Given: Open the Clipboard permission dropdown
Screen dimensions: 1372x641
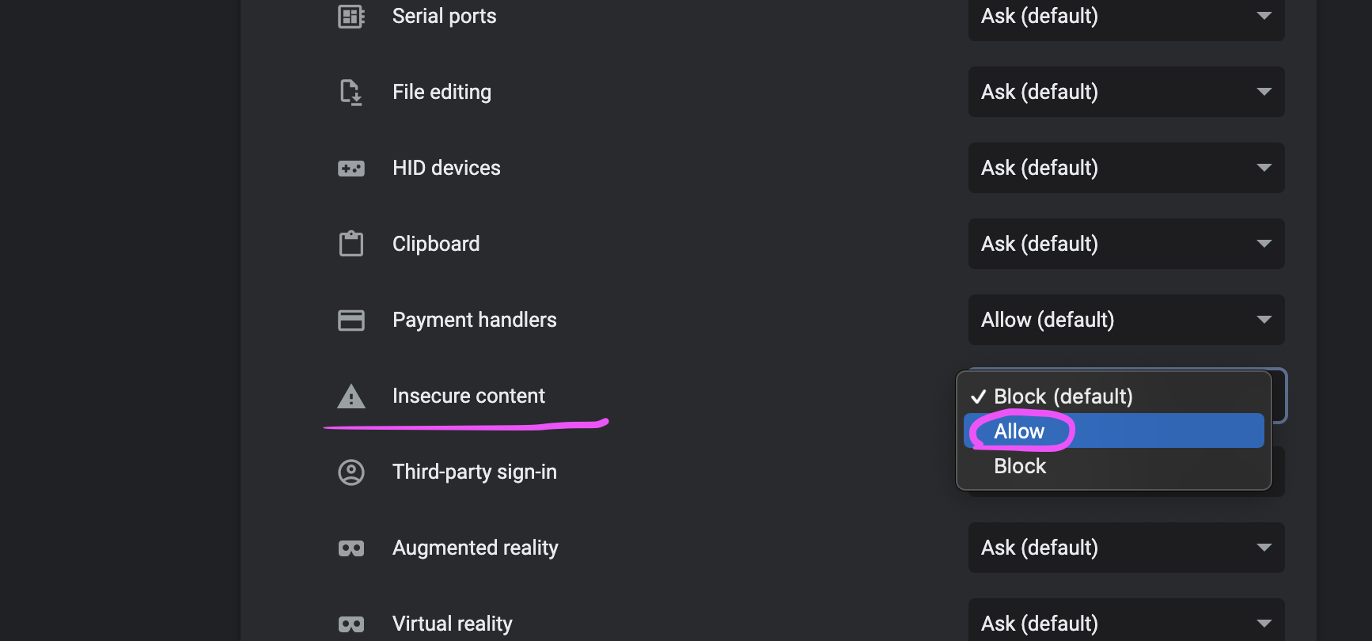Looking at the screenshot, I should point(1125,244).
